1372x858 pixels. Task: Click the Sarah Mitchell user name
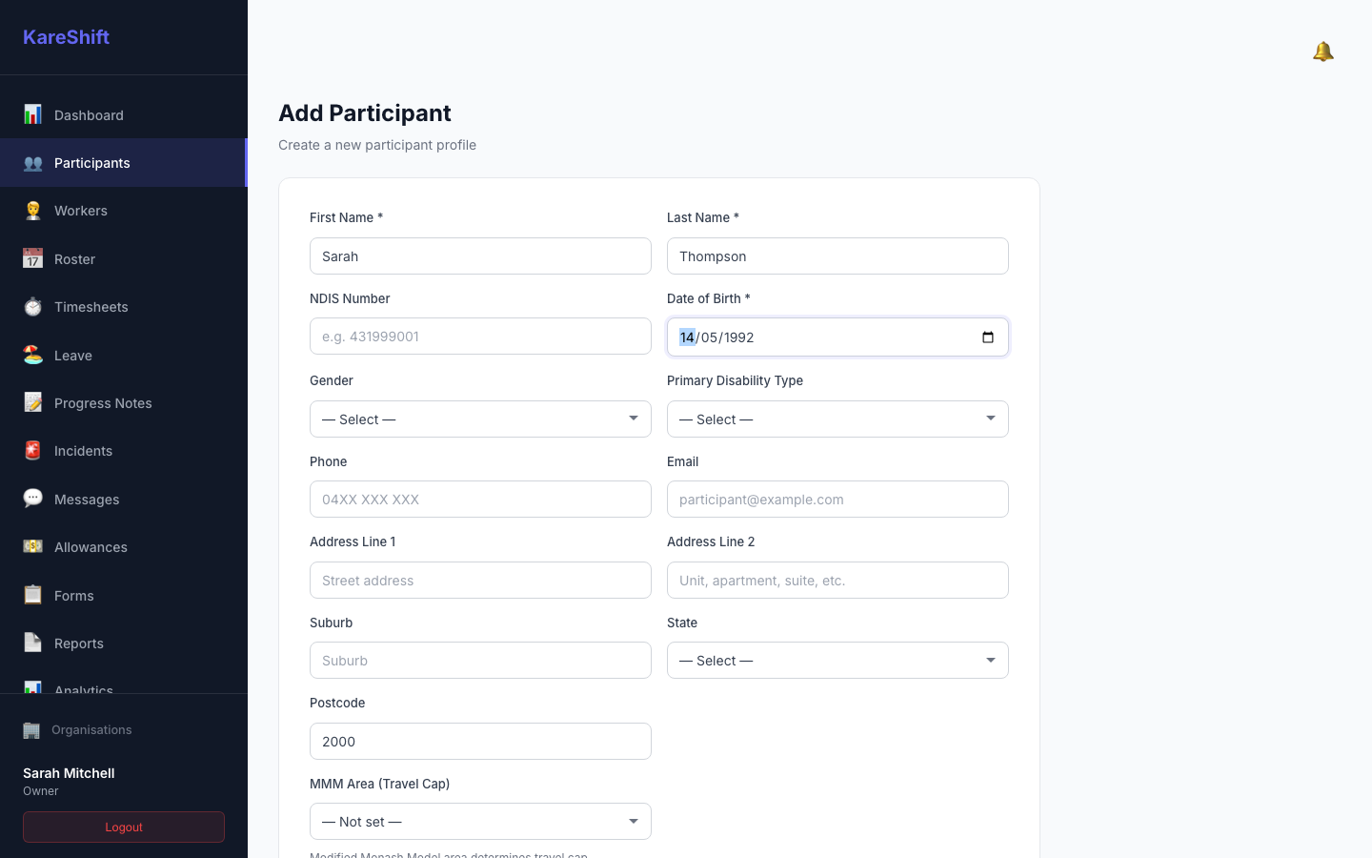click(x=69, y=773)
